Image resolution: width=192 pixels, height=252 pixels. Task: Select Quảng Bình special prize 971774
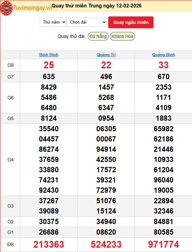pos(163,244)
